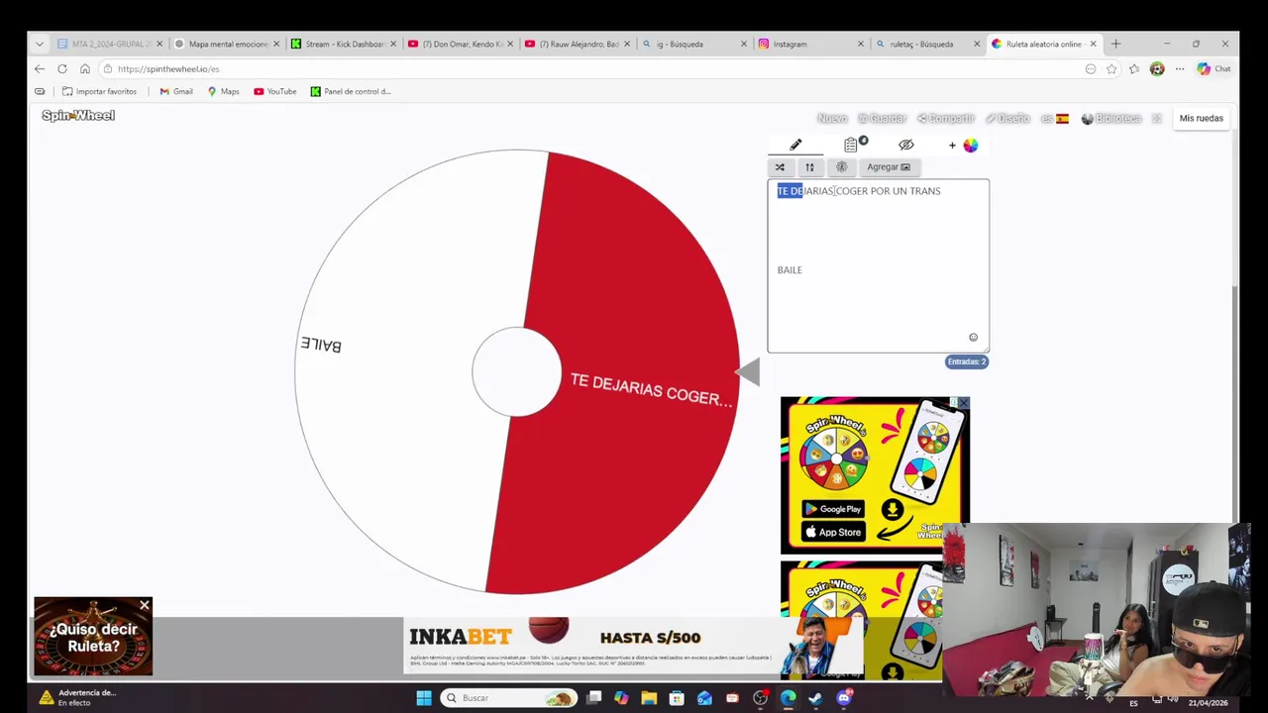1268x713 pixels.
Task: Toggle the hide entries eye icon
Action: [x=905, y=145]
